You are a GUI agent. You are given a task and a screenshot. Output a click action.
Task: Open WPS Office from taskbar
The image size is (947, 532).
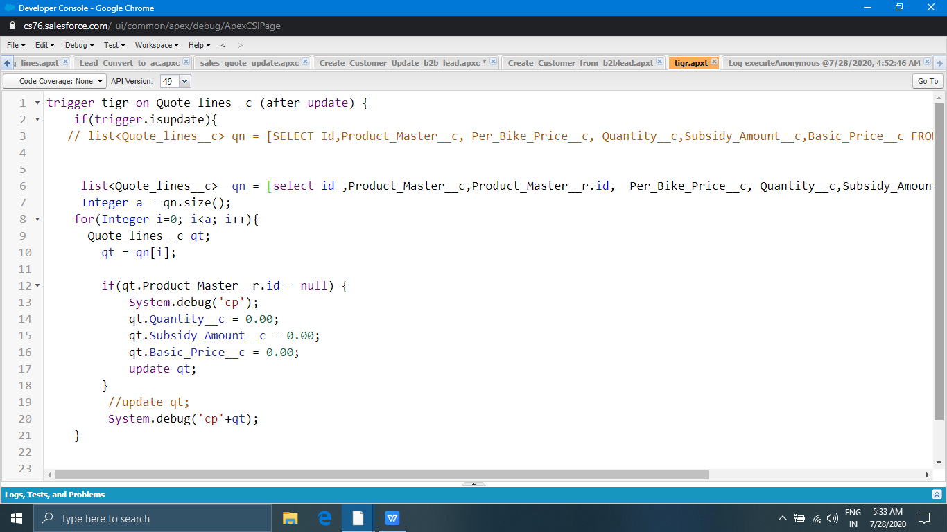coord(392,518)
